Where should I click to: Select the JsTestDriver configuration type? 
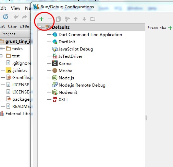click(71, 56)
